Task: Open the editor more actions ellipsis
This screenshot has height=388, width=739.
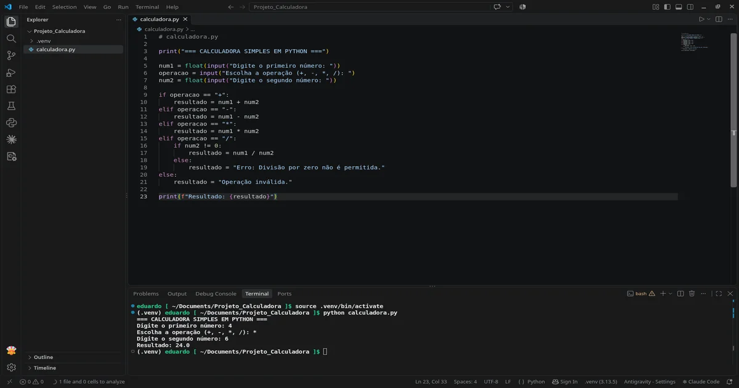Action: [730, 19]
